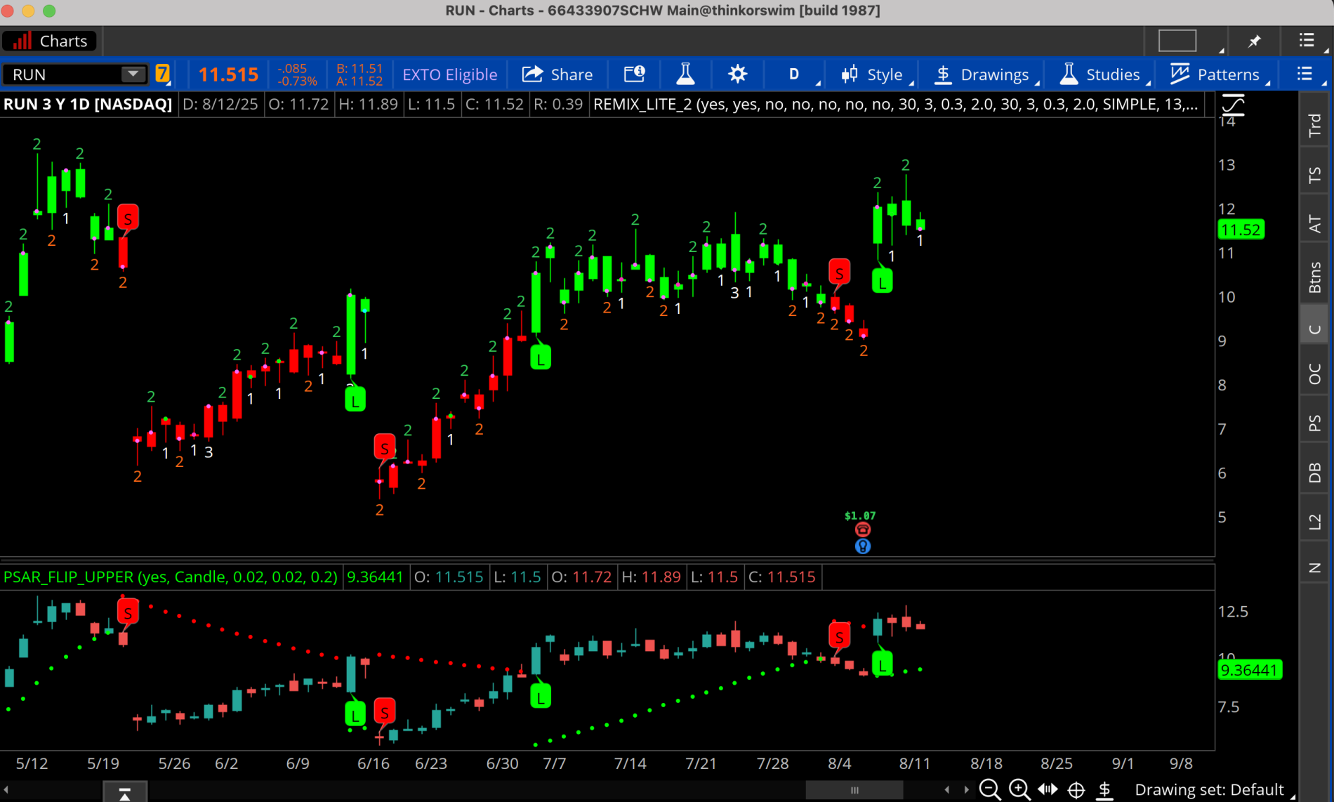Screen dimensions: 1334x802
Task: Click the dollar sign icon in bottom toolbar
Action: click(x=1104, y=789)
